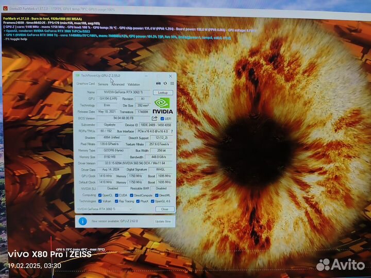
Task: Toggle the DirectML checkbox
Action: 157,195
